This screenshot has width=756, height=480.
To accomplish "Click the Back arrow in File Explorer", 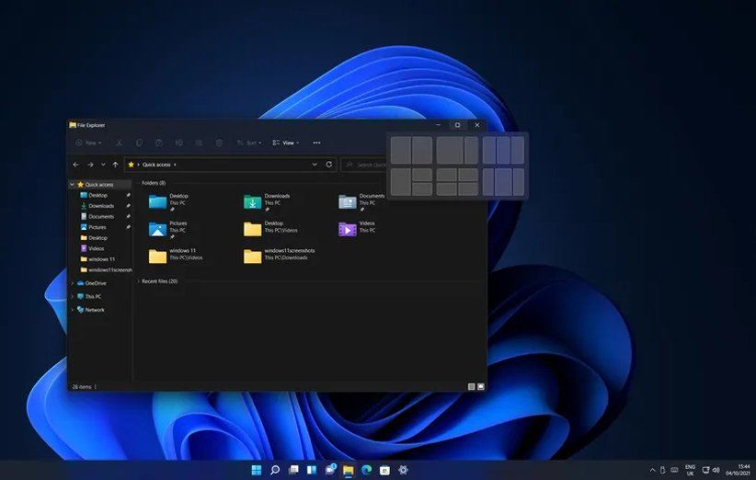I will coord(76,165).
